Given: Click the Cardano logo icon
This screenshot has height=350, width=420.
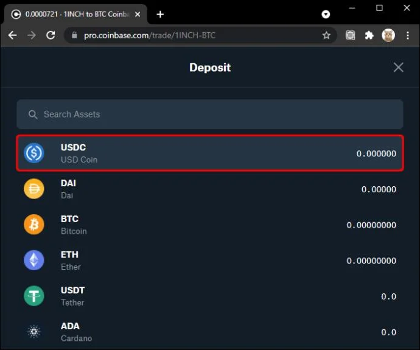Looking at the screenshot, I should [x=33, y=332].
